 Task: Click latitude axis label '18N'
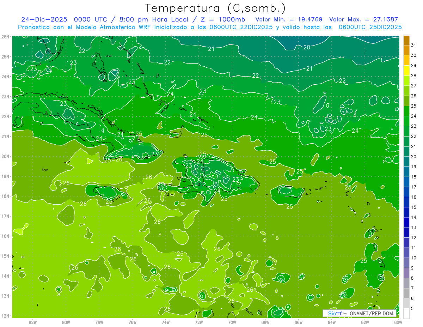point(5,196)
